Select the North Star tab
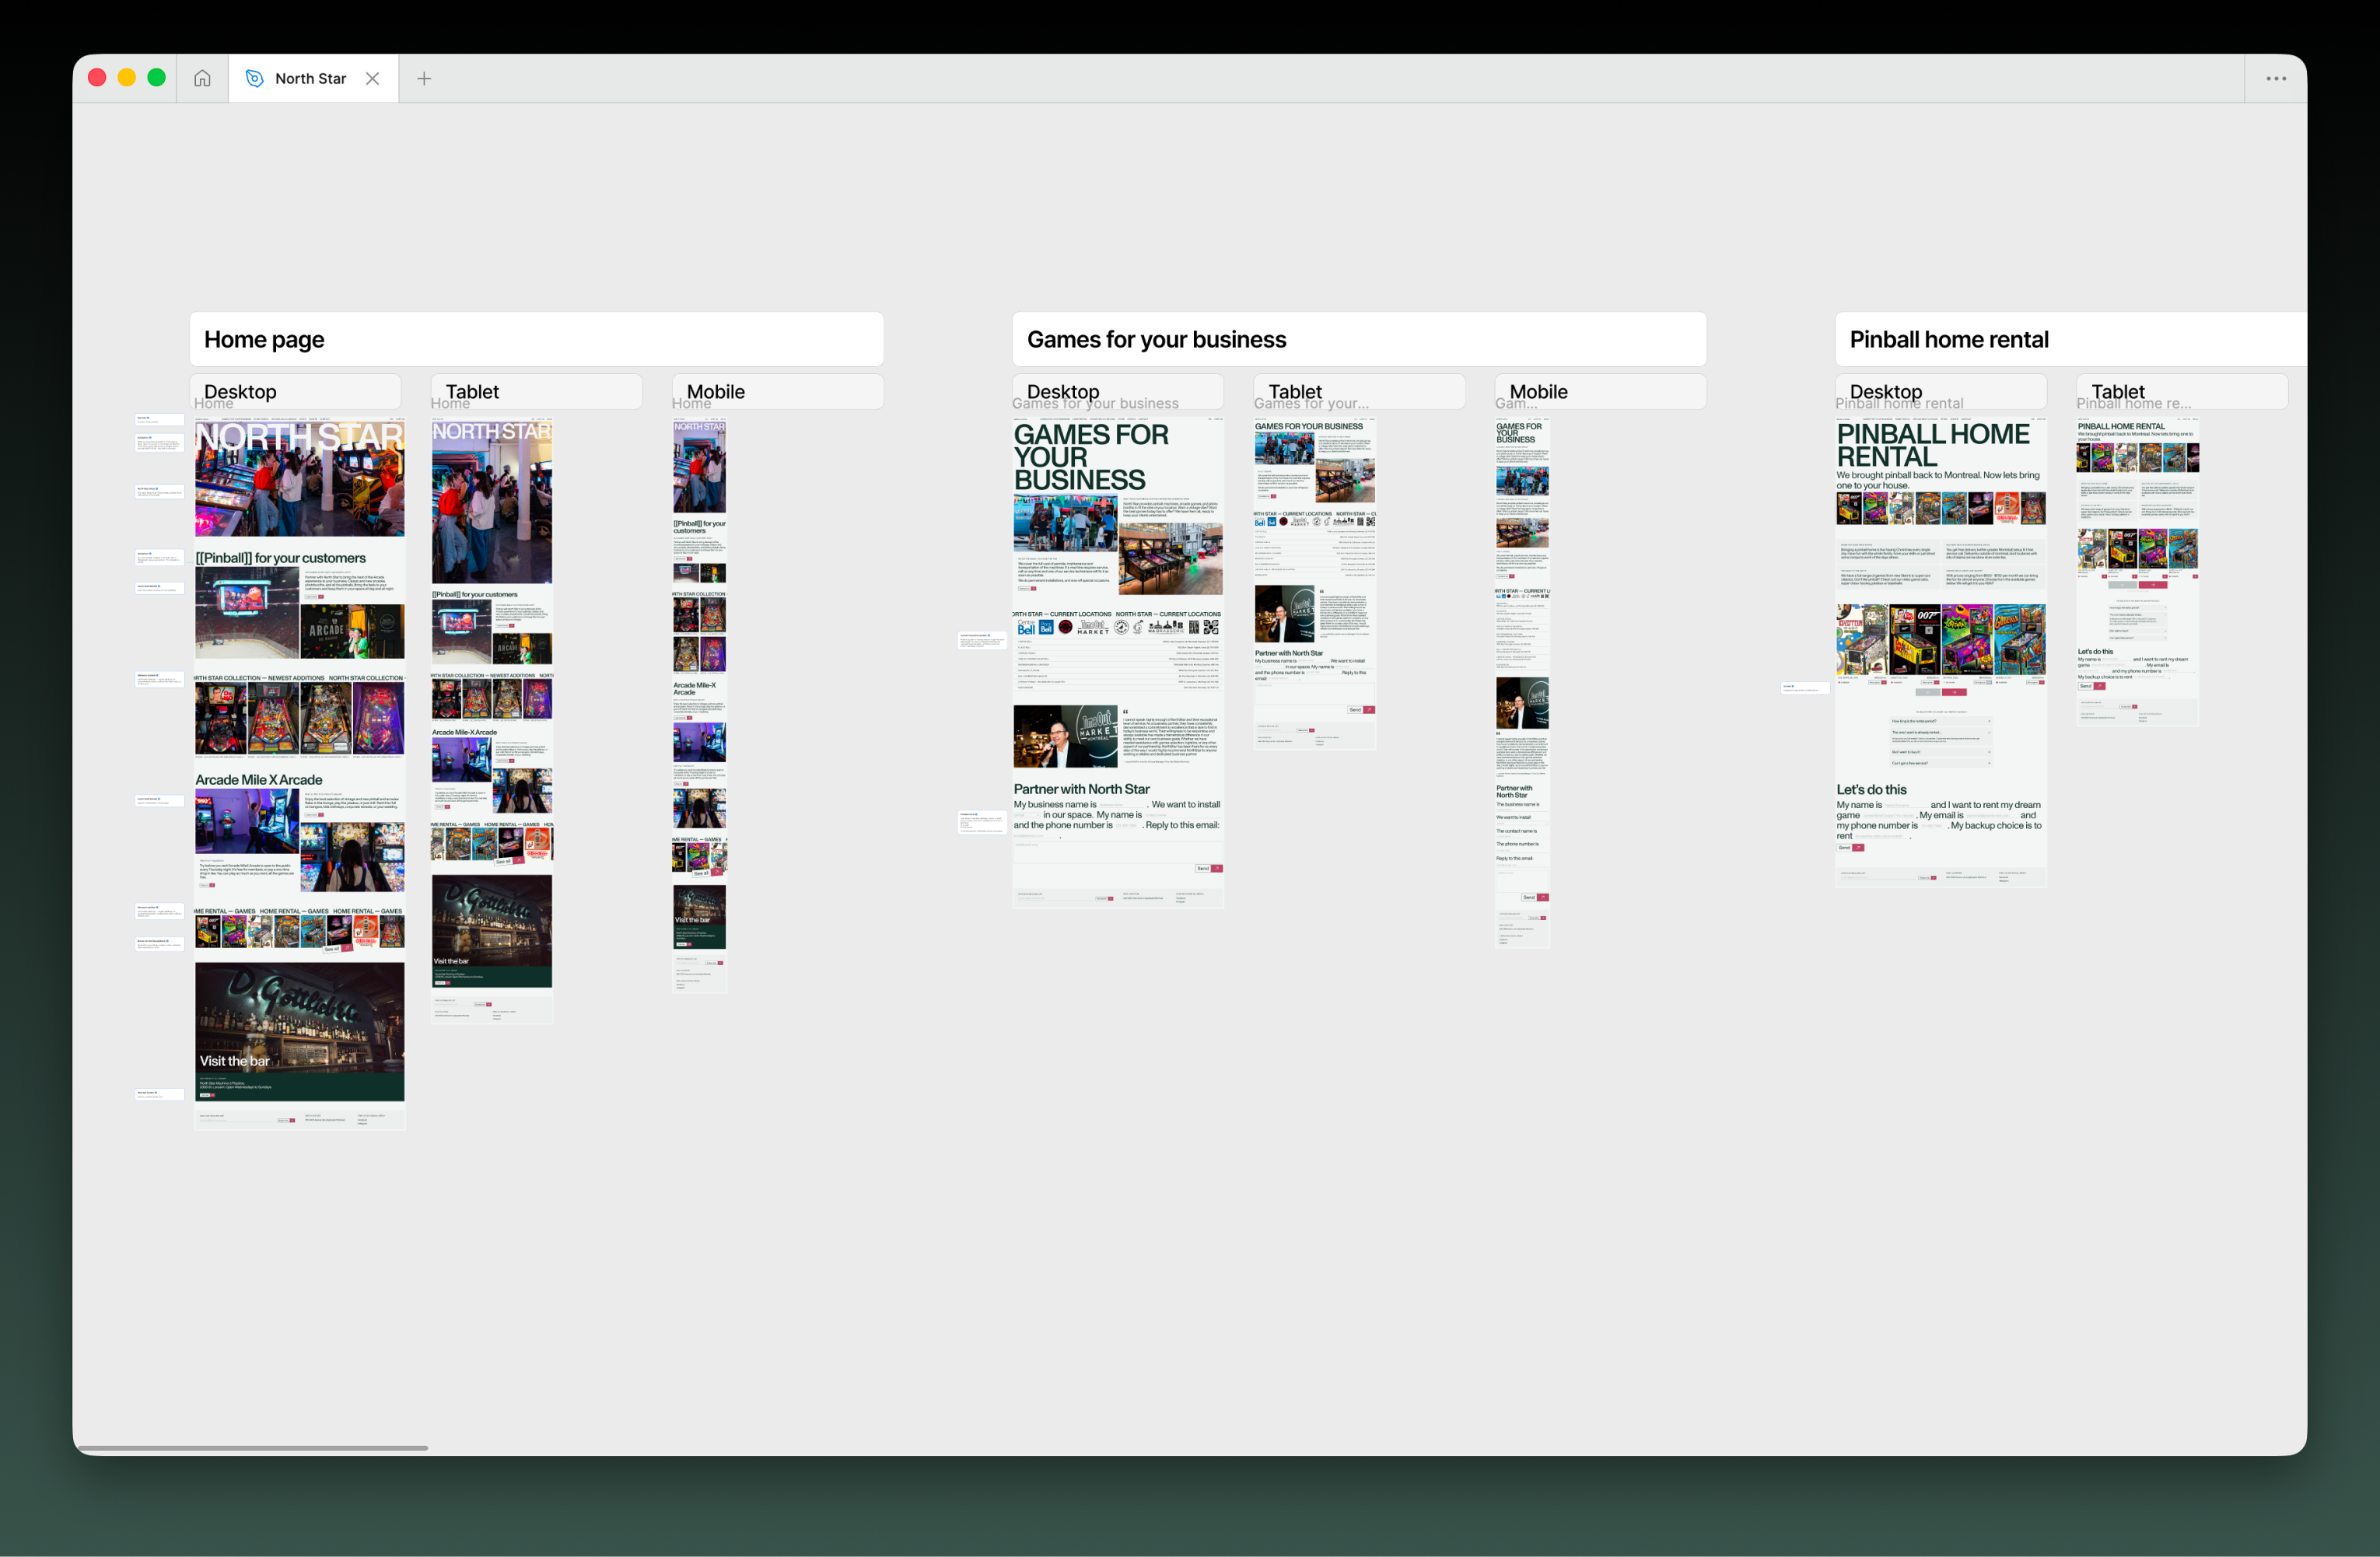 click(x=310, y=78)
